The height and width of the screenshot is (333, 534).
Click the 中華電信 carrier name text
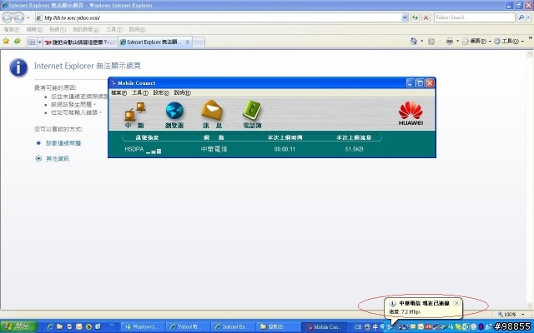click(x=214, y=149)
